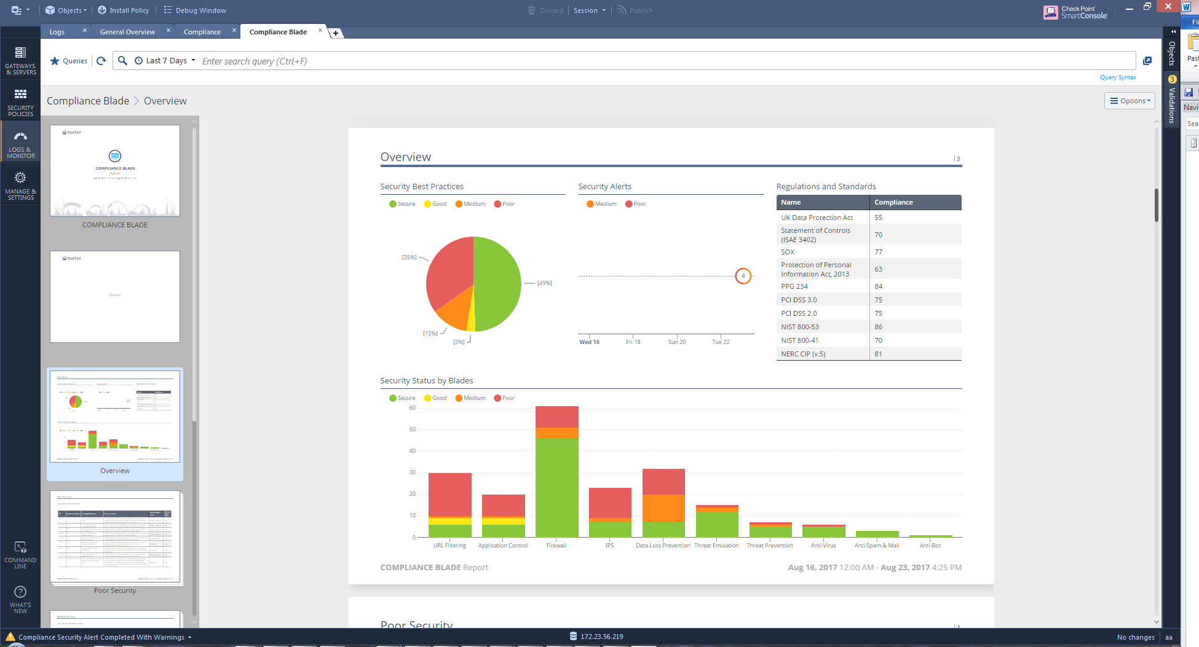Open Gateways & Servers in the sidebar

20,61
